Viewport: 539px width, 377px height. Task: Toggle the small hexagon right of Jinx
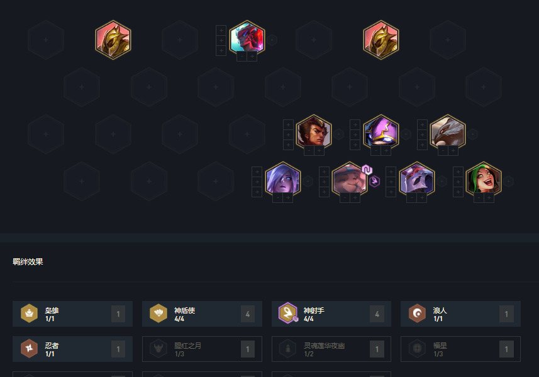pos(509,181)
